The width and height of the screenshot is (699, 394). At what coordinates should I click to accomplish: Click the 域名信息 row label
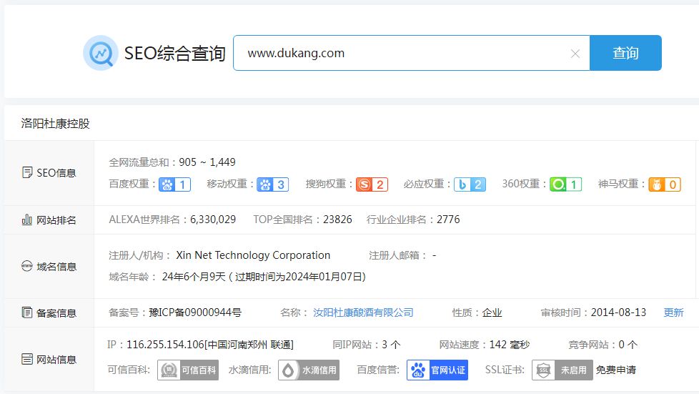56,267
